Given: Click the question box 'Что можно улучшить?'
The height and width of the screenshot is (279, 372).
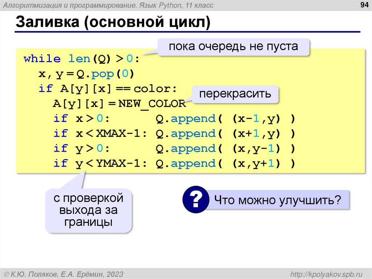Looking at the screenshot, I should pos(278,200).
